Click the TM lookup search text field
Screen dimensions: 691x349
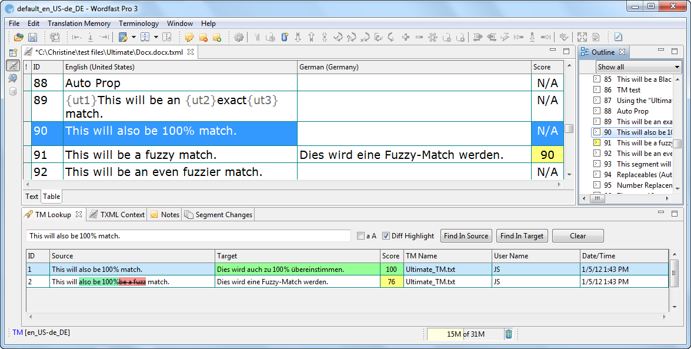(188, 236)
